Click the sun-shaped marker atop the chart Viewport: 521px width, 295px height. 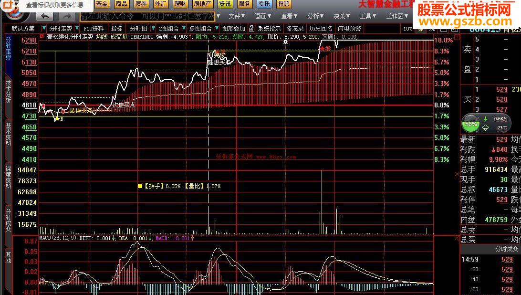285,42
